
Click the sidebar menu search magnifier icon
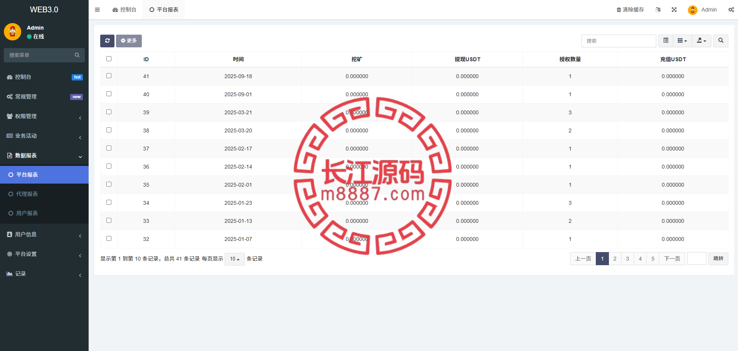77,55
